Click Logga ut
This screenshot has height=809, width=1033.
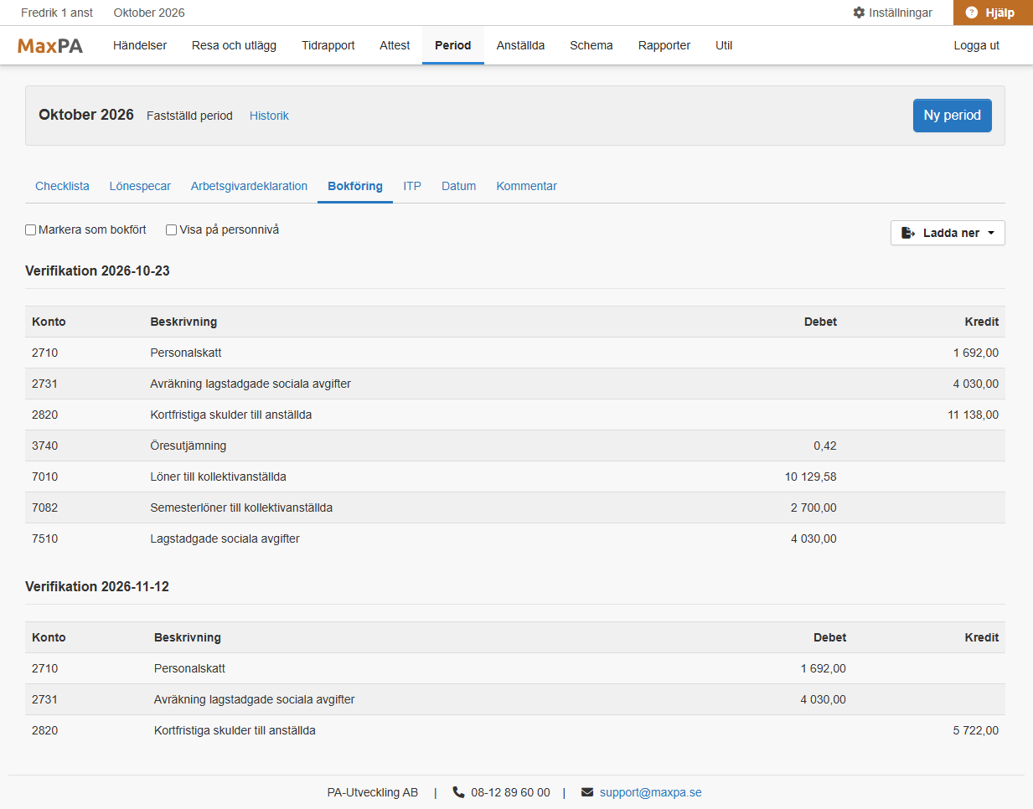[976, 45]
